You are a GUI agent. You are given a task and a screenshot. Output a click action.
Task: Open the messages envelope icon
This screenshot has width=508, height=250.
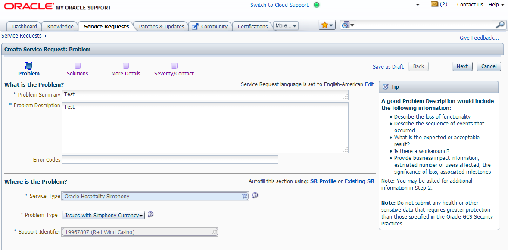(x=434, y=4)
